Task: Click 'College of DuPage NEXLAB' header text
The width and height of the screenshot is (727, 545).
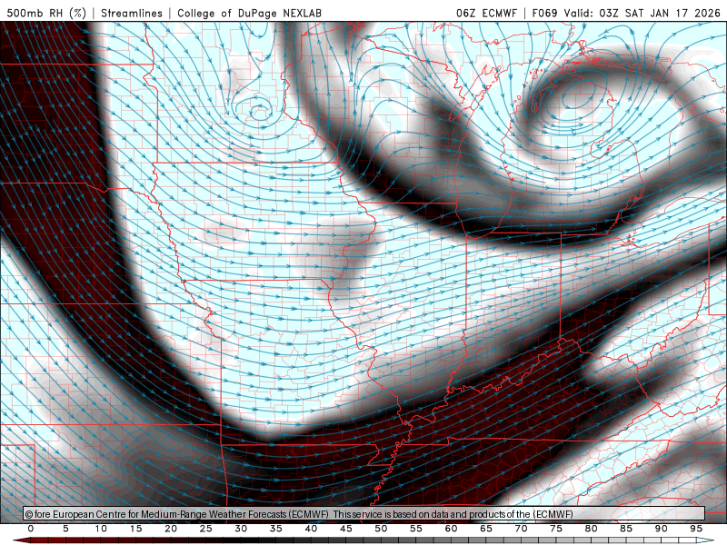Action: pos(249,13)
